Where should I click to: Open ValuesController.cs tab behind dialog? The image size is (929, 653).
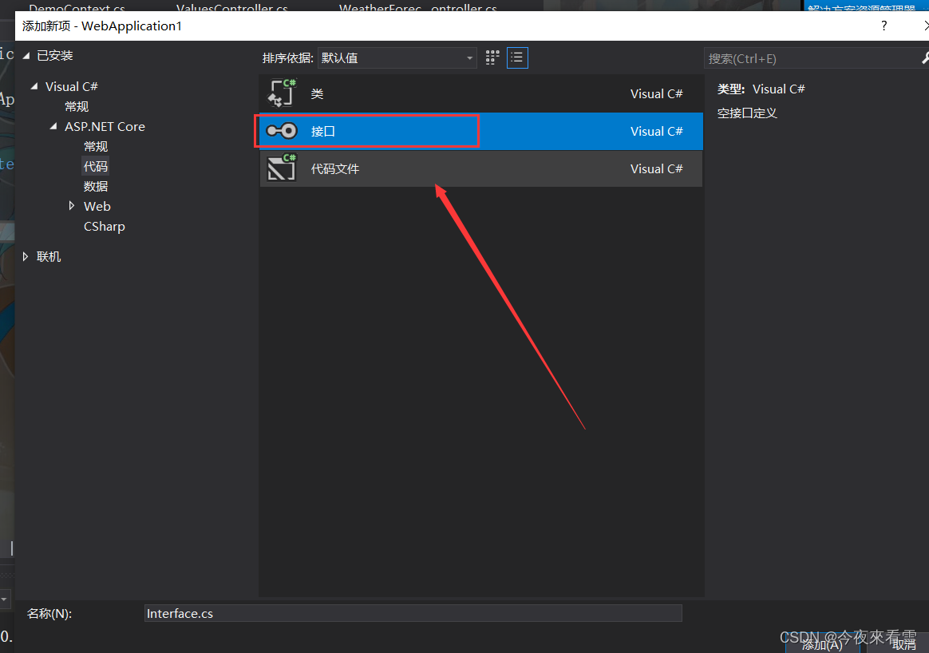click(x=231, y=7)
